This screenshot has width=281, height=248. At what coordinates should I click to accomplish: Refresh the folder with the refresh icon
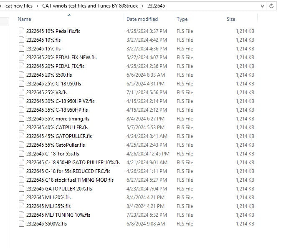pyautogui.click(x=272, y=6)
